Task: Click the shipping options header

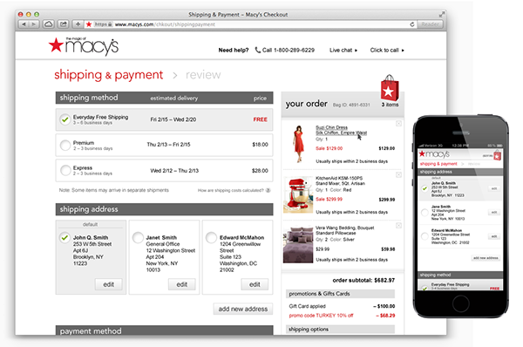Action: click(340, 329)
